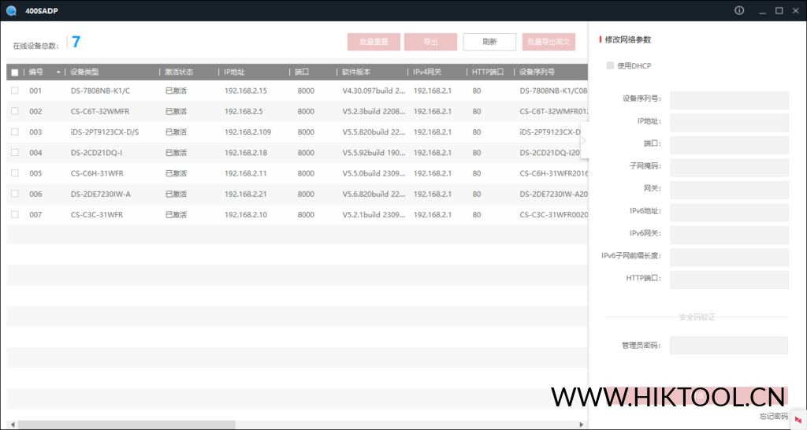The width and height of the screenshot is (807, 430).
Task: Click the red flag icon at bottom right
Action: tap(798, 421)
